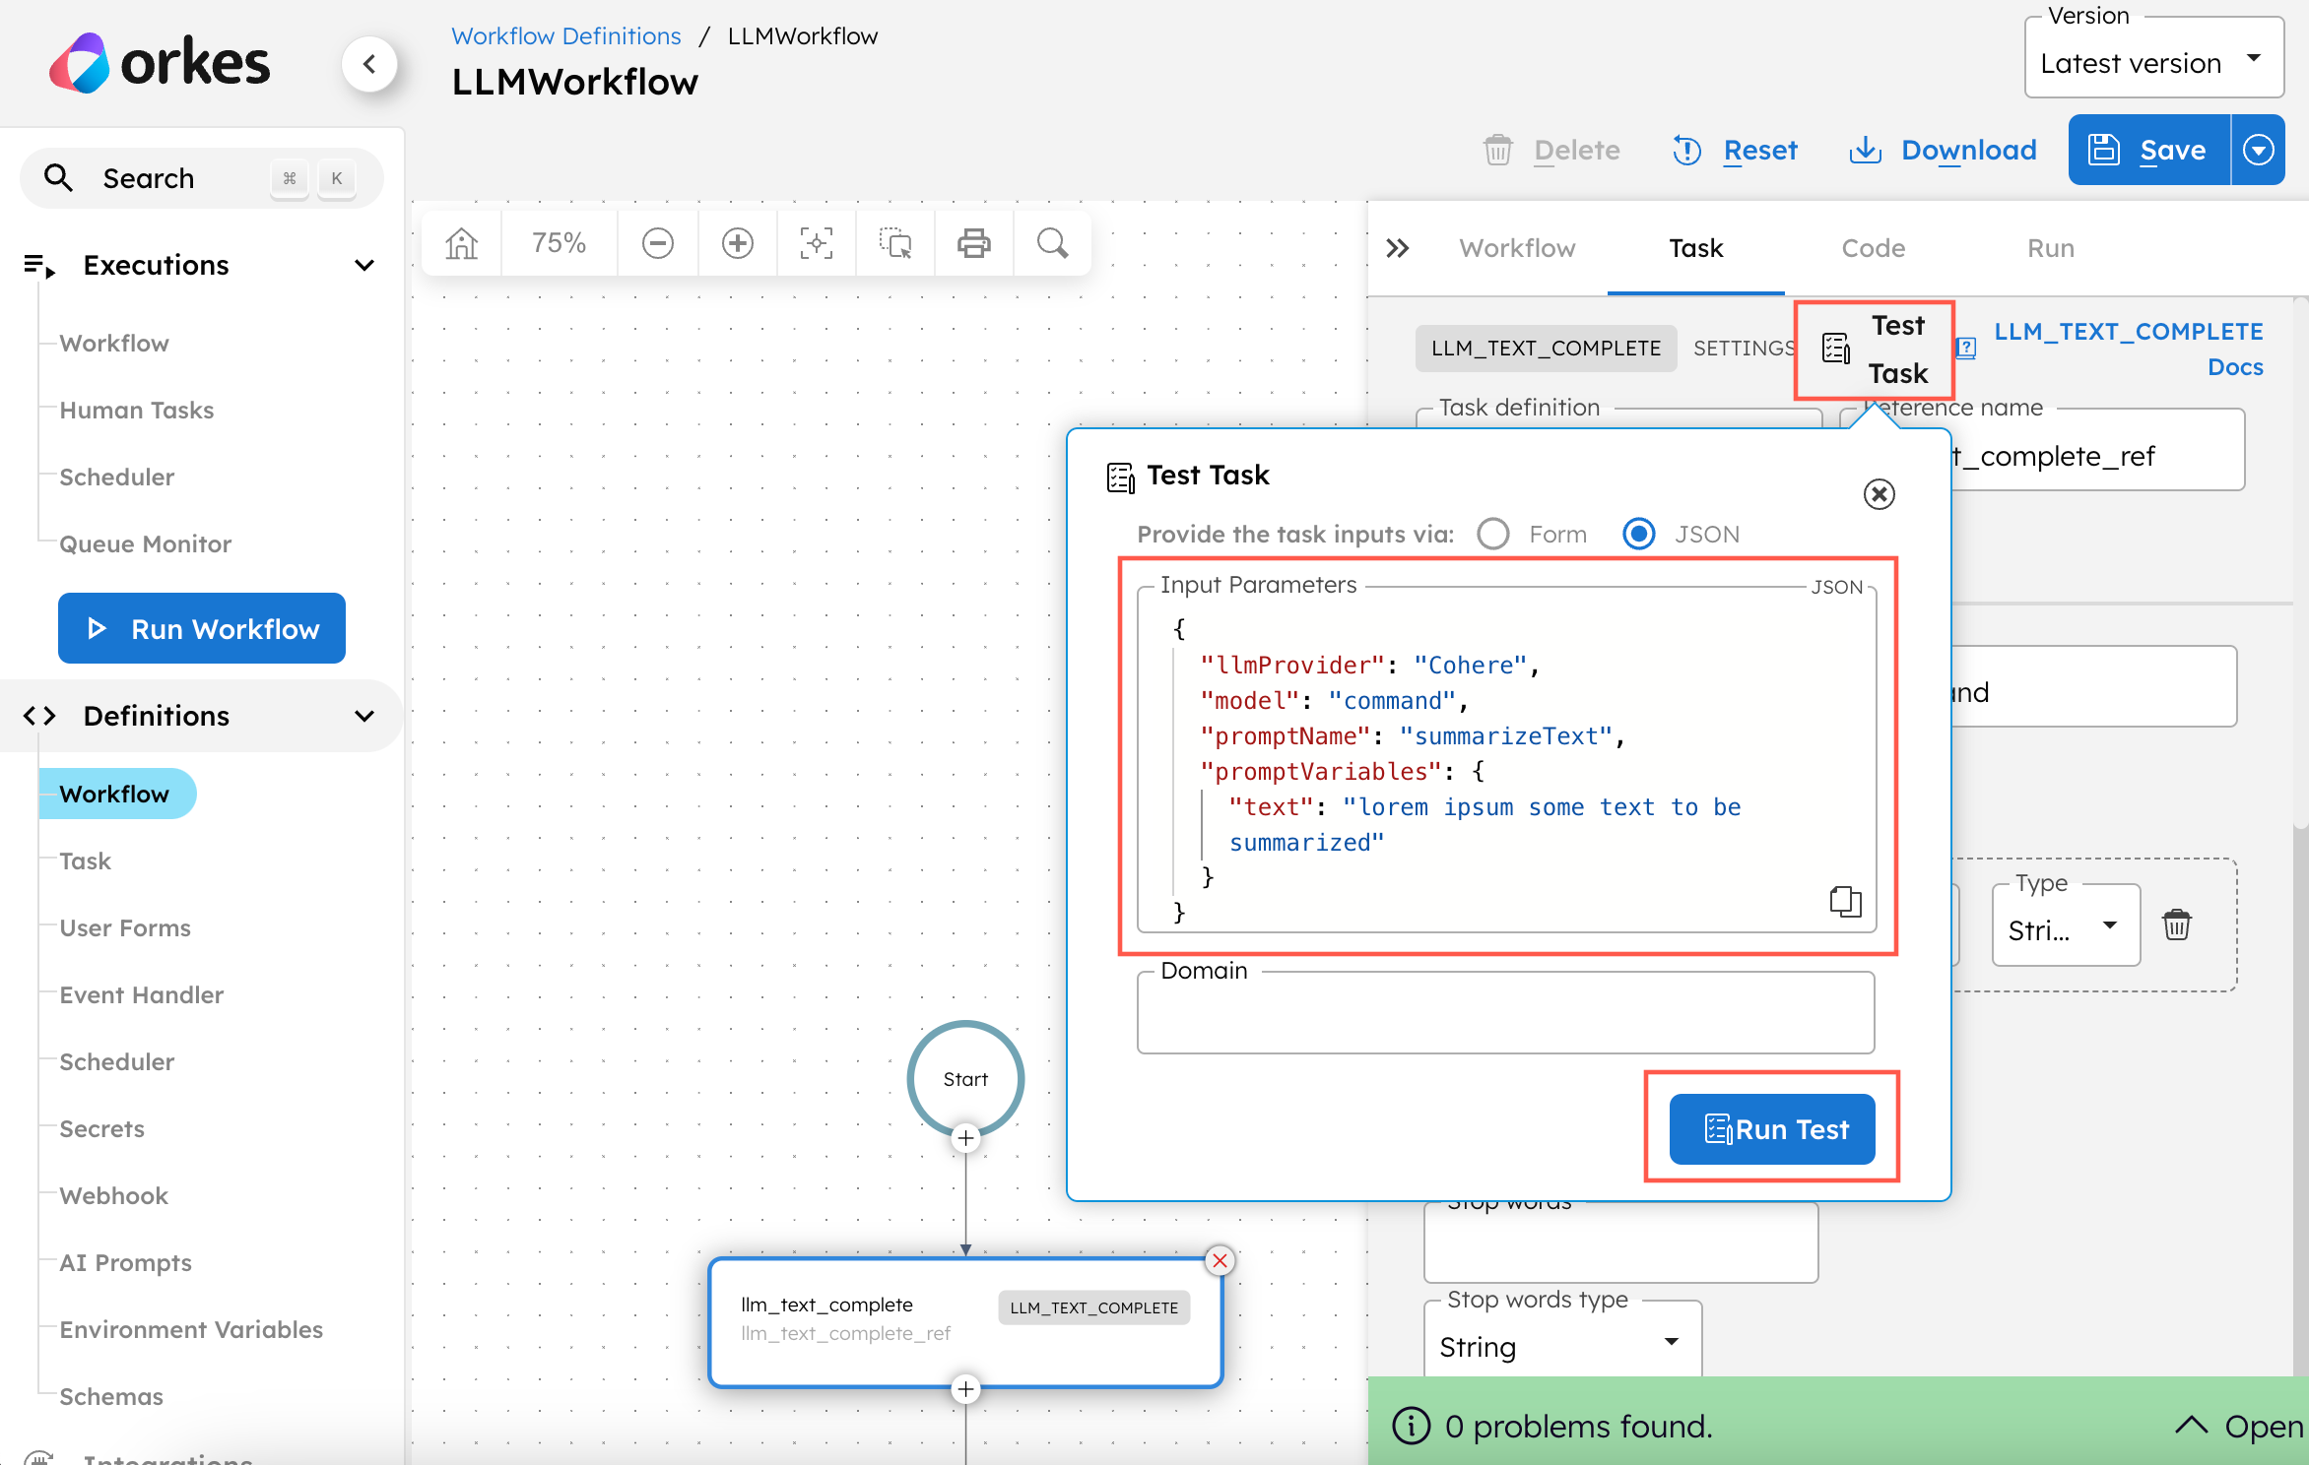Click the Run Test button
The image size is (2309, 1465).
1772,1129
